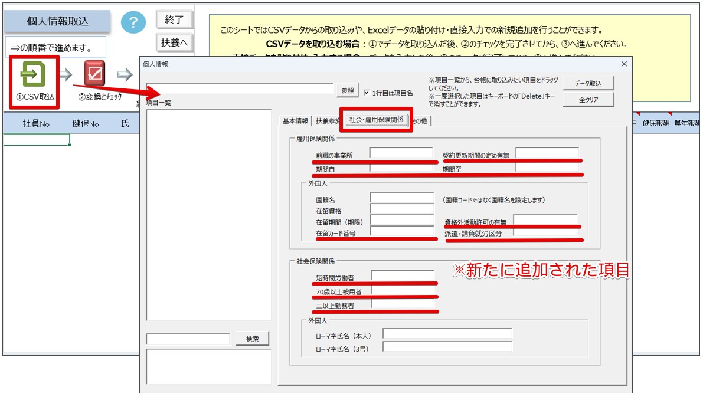Click the 70歳以上被用者 field
Image resolution: width=703 pixels, height=397 pixels.
pyautogui.click(x=403, y=290)
